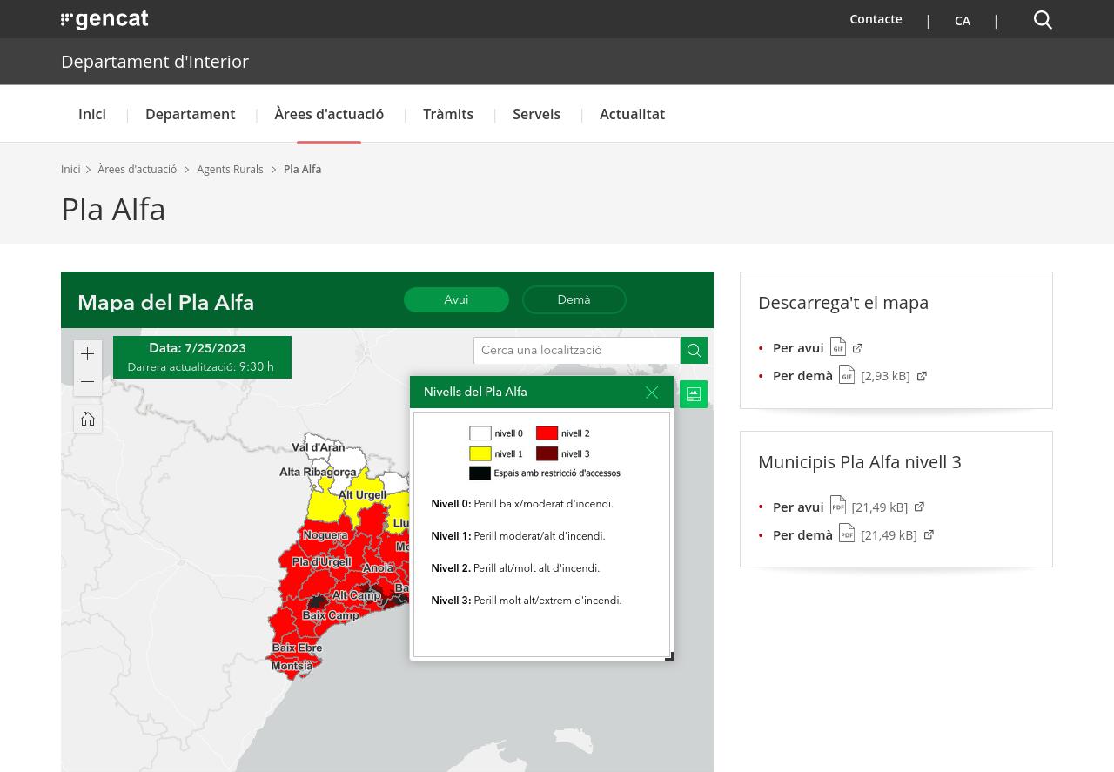Viewport: 1114px width, 772px height.
Task: Toggle the green legend panel icon
Action: pyautogui.click(x=694, y=395)
